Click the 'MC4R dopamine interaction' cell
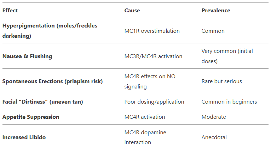The image size is (271, 154). pos(145,137)
